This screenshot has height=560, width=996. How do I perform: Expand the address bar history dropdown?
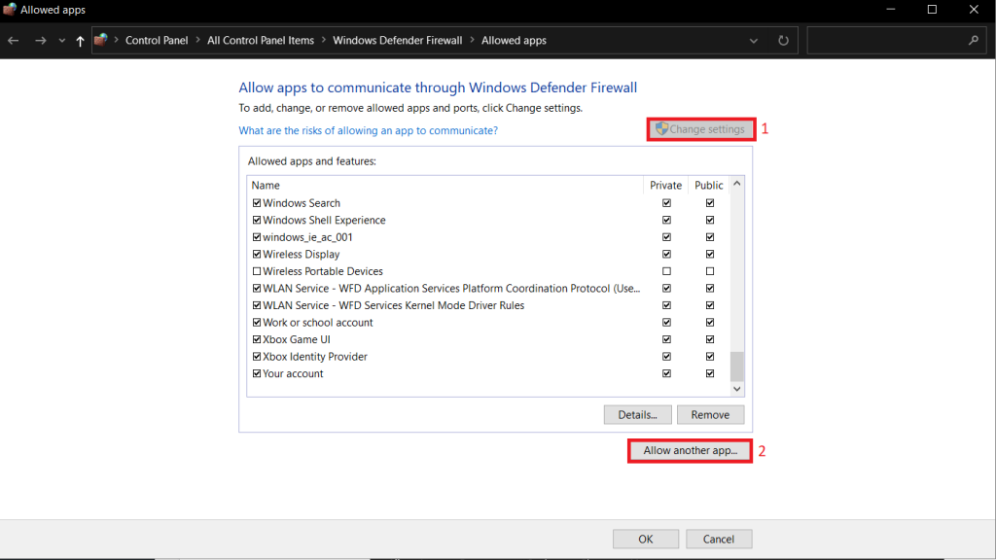click(753, 40)
